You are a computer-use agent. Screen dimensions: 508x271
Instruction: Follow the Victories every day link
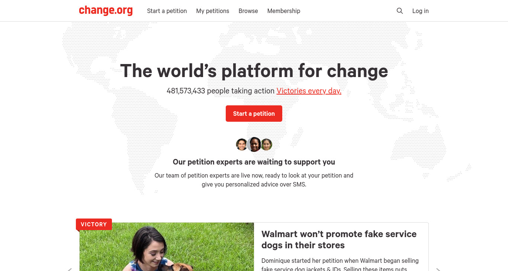click(x=309, y=91)
